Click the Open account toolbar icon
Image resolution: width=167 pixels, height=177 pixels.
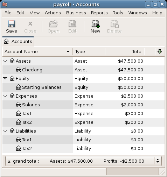[54, 24]
